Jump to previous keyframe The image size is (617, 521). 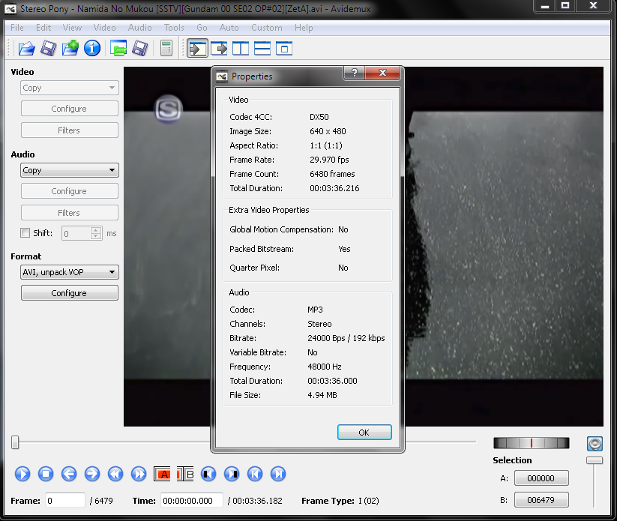click(x=115, y=474)
